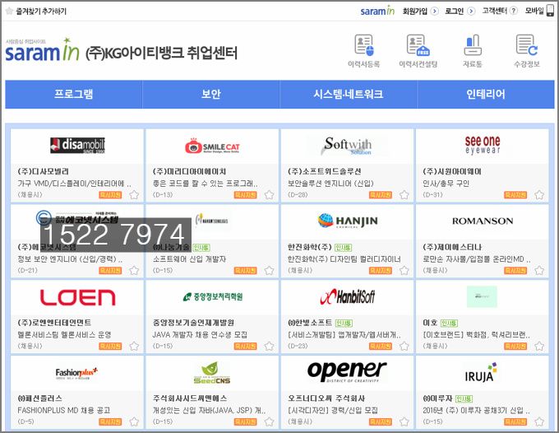Open the 이력서등록 resume register icon
Screen dimensions: 559x433
tap(364, 46)
